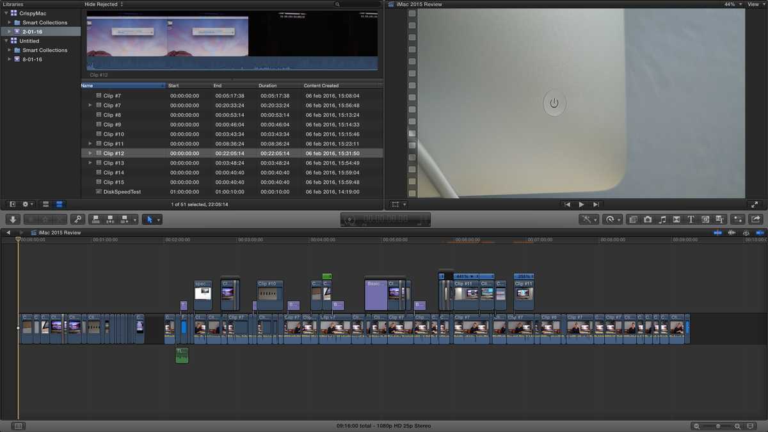
Task: Open the Select arrow tool menu
Action: 152,220
